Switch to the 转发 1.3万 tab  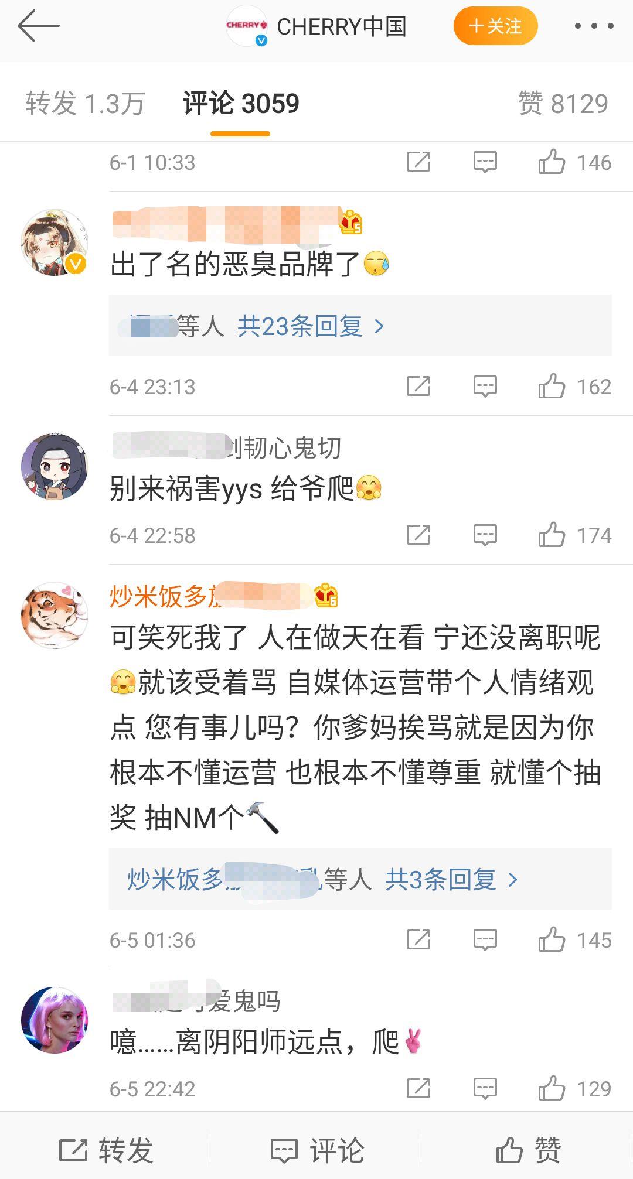click(x=85, y=104)
